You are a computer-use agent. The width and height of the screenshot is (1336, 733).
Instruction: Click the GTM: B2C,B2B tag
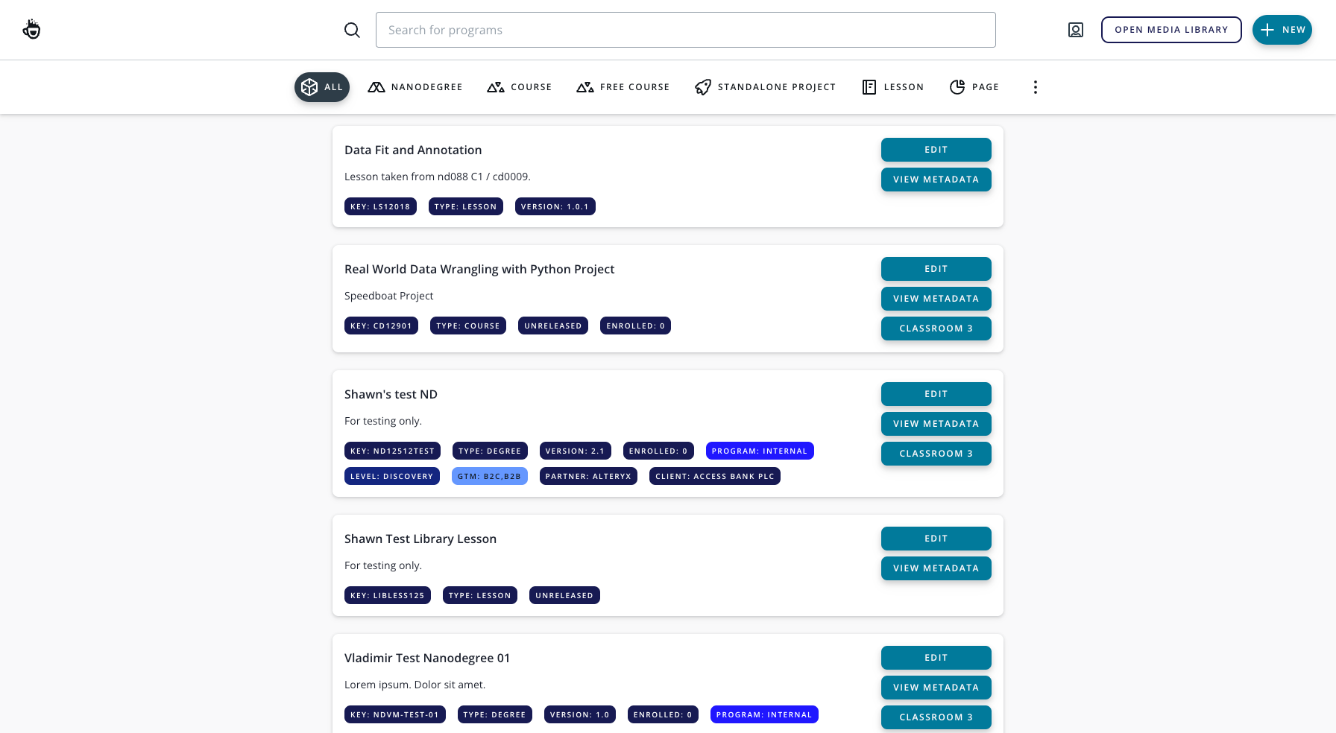[489, 476]
